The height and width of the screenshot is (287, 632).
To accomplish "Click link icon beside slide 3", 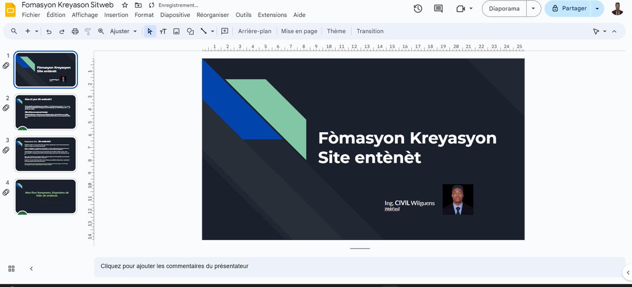I will (x=6, y=150).
